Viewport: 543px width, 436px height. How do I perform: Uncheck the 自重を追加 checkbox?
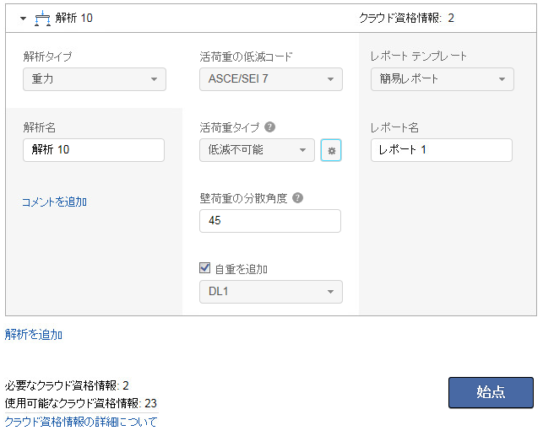coord(204,268)
